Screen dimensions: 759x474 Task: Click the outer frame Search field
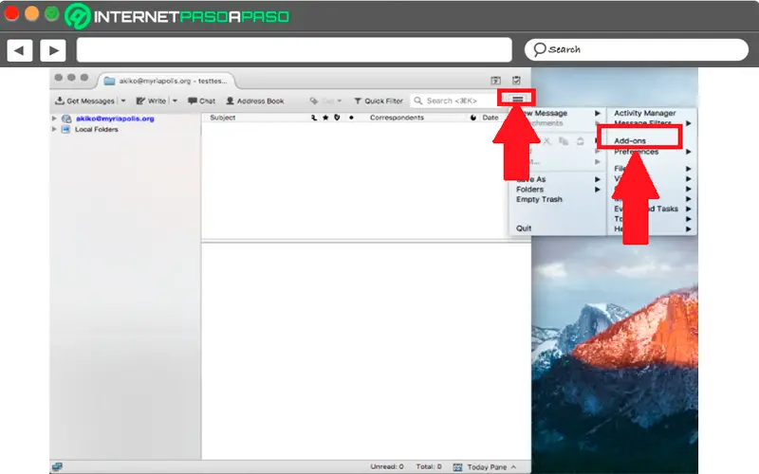pos(637,49)
